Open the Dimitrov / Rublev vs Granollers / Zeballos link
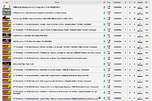The image size is (152, 101). (55, 93)
